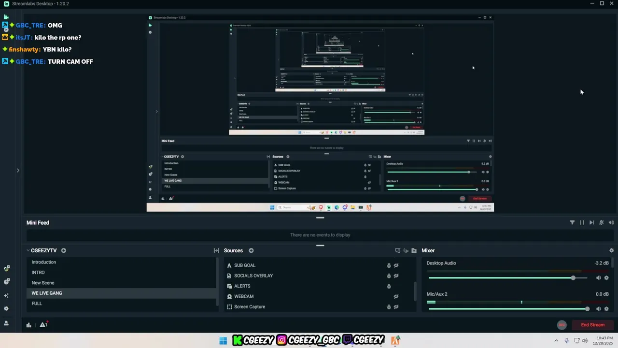Toggle the lock on the SOCIALS OVERLAY source
The height and width of the screenshot is (348, 618).
click(x=389, y=275)
